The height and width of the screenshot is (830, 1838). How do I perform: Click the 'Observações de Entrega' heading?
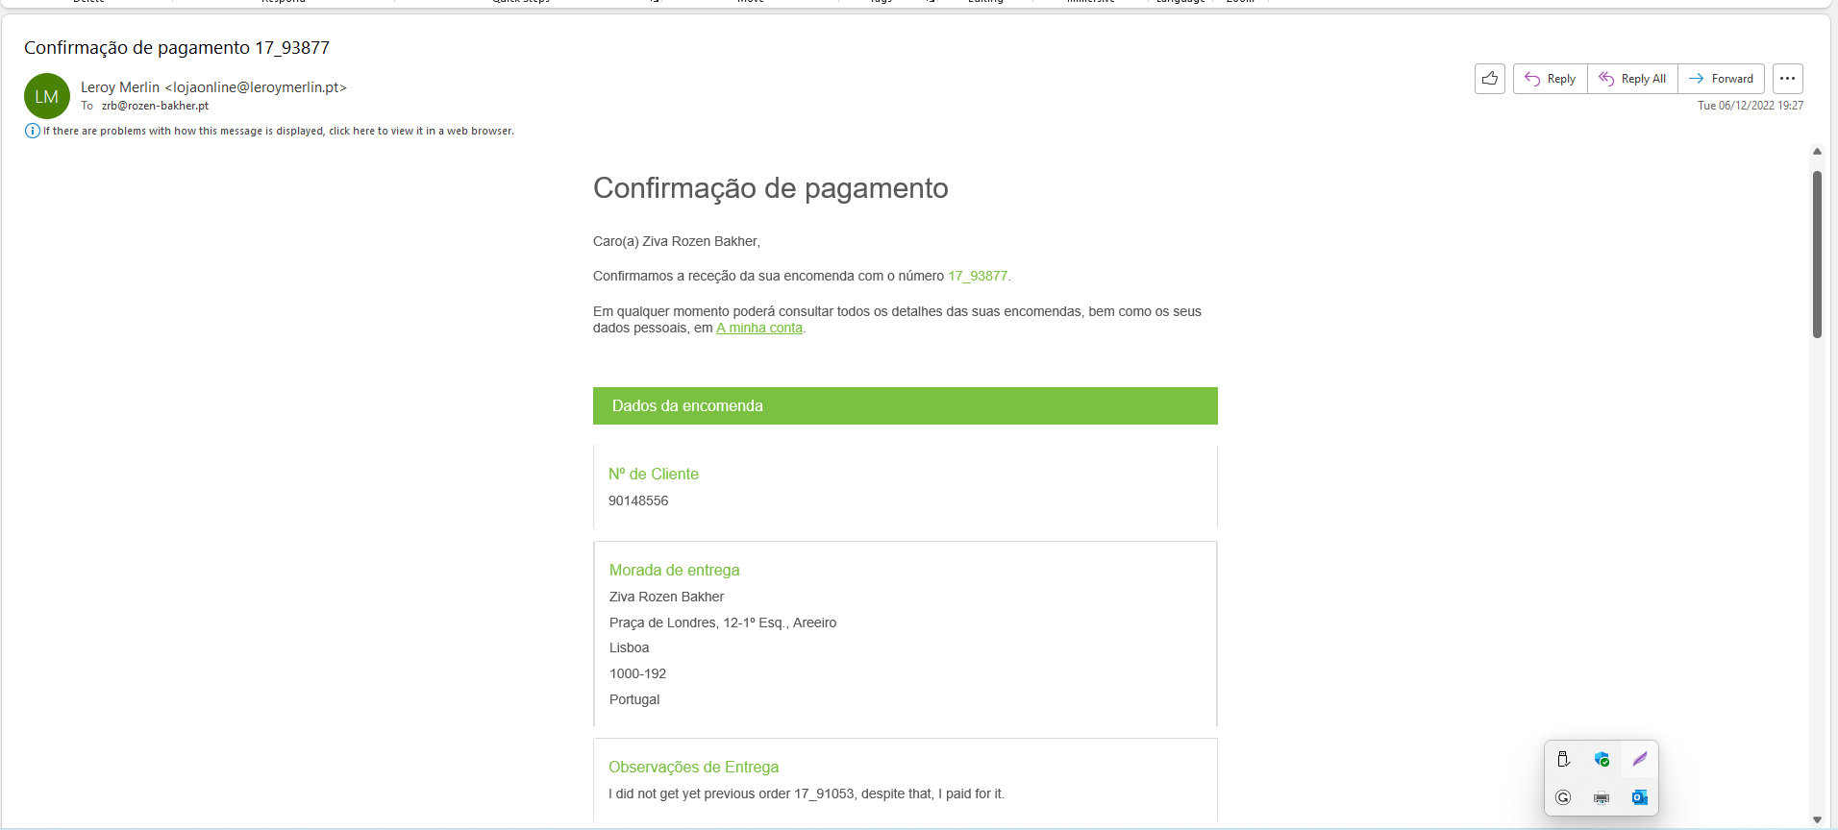pyautogui.click(x=694, y=767)
